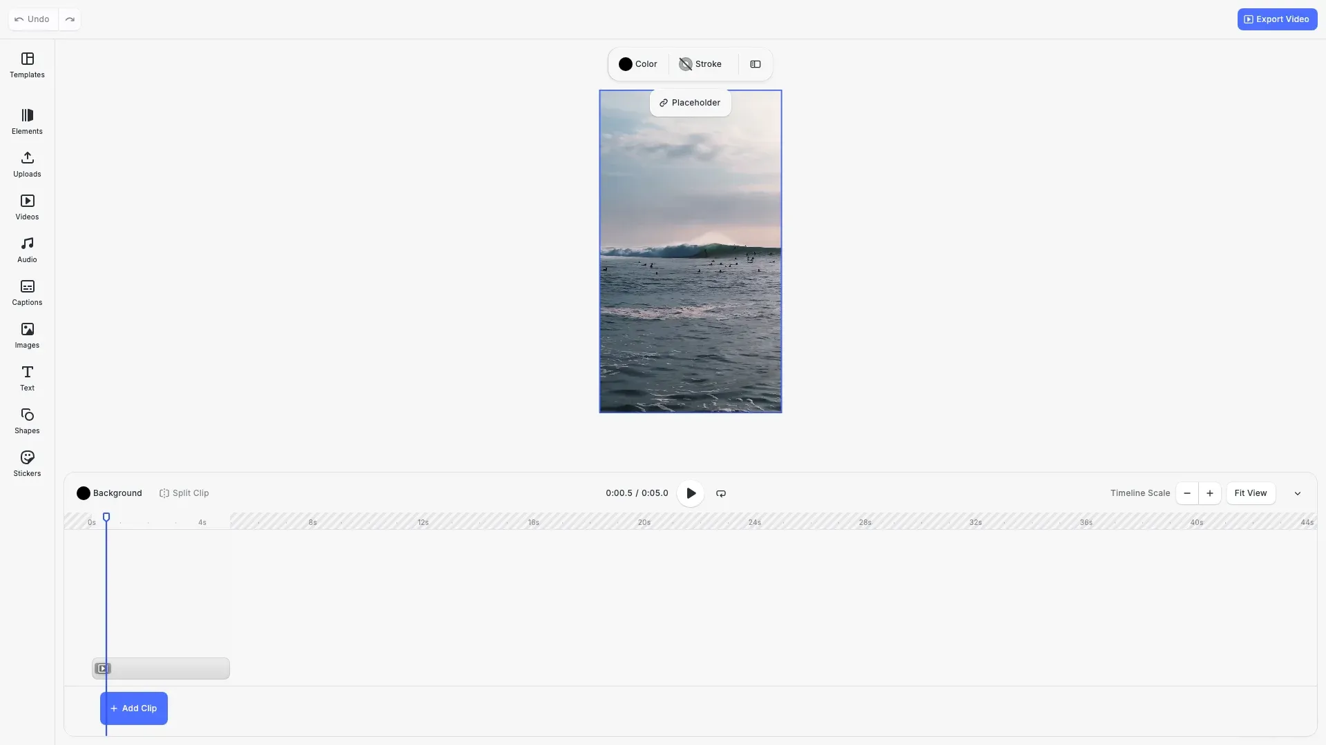1326x745 pixels.
Task: Toggle the timeline loop playback
Action: (720, 493)
